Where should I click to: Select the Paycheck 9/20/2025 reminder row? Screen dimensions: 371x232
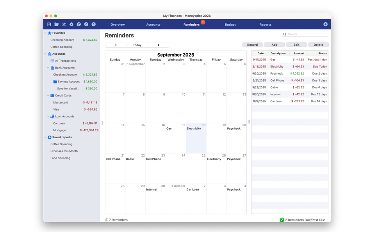click(290, 74)
